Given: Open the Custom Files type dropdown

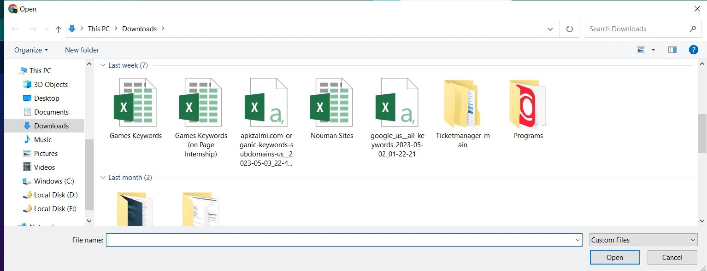Looking at the screenshot, I should 643,240.
